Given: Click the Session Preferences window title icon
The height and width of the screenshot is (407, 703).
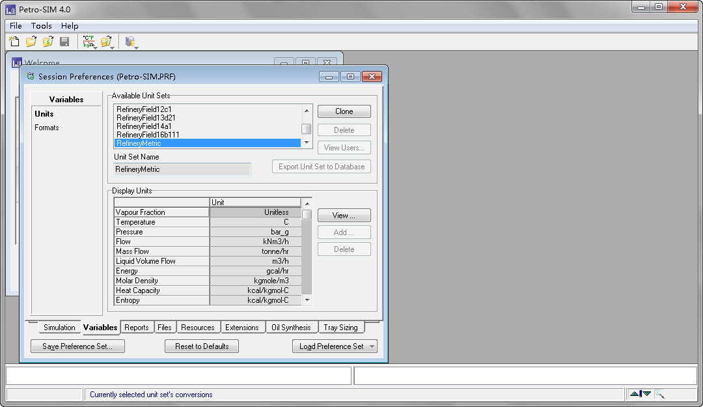Looking at the screenshot, I should point(31,76).
